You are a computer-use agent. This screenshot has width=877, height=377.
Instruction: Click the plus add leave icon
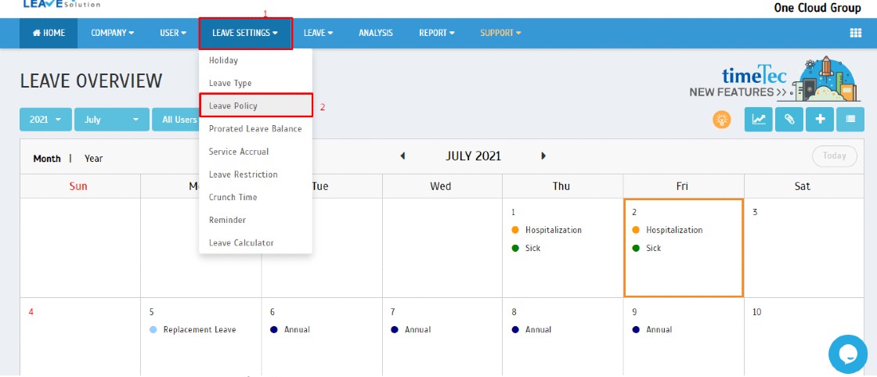click(x=820, y=120)
